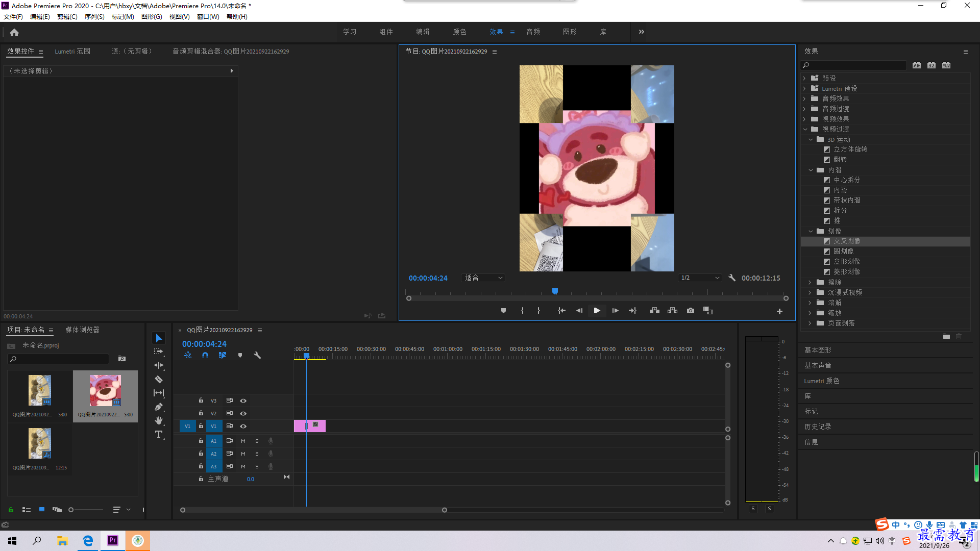
Task: Go to In point in Program monitor
Action: point(561,311)
